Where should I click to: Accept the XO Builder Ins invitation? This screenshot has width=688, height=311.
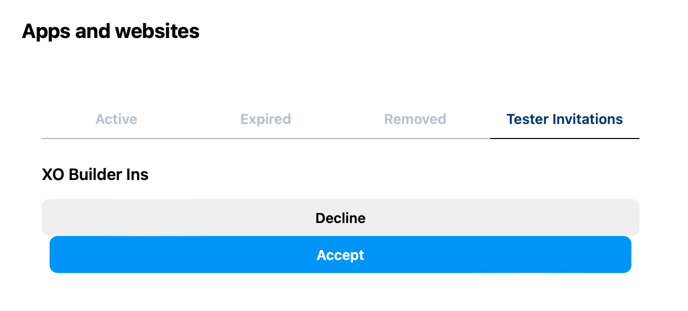tap(340, 255)
